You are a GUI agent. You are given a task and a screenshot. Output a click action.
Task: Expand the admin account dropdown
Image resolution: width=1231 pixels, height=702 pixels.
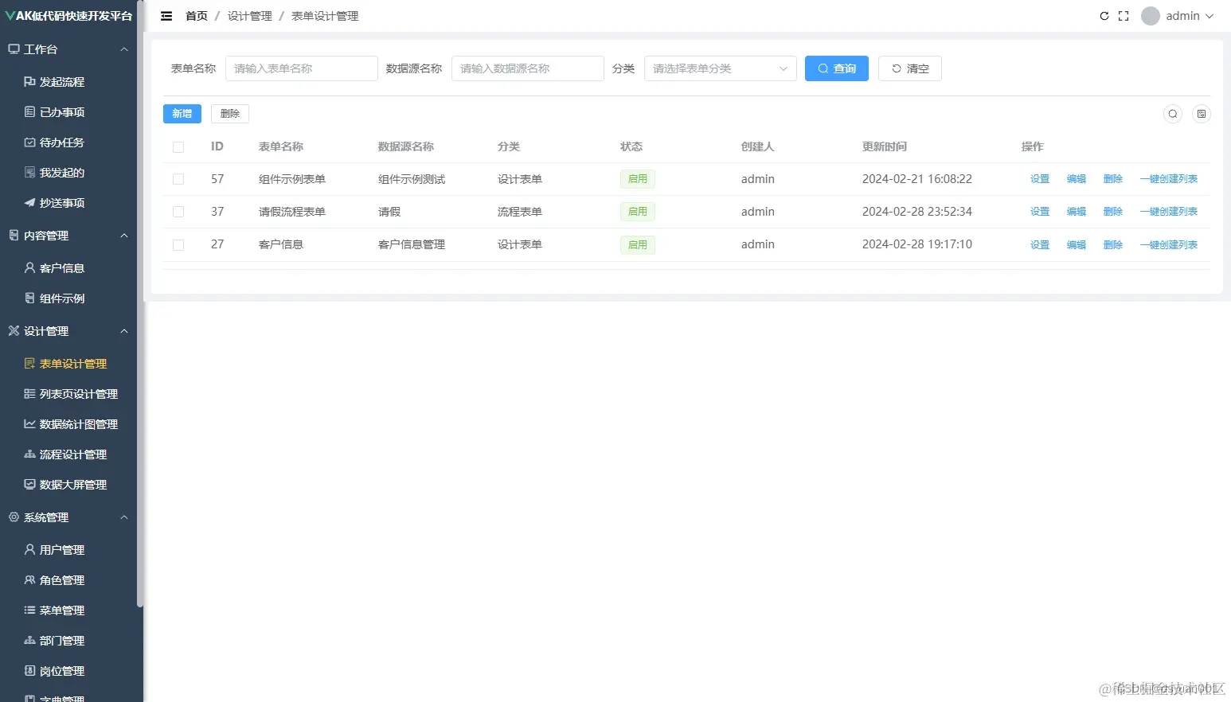click(1178, 15)
